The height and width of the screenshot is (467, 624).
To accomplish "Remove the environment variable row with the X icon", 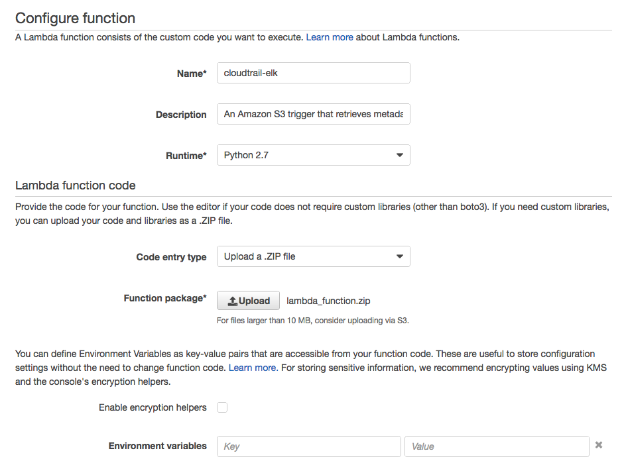I will tap(599, 445).
